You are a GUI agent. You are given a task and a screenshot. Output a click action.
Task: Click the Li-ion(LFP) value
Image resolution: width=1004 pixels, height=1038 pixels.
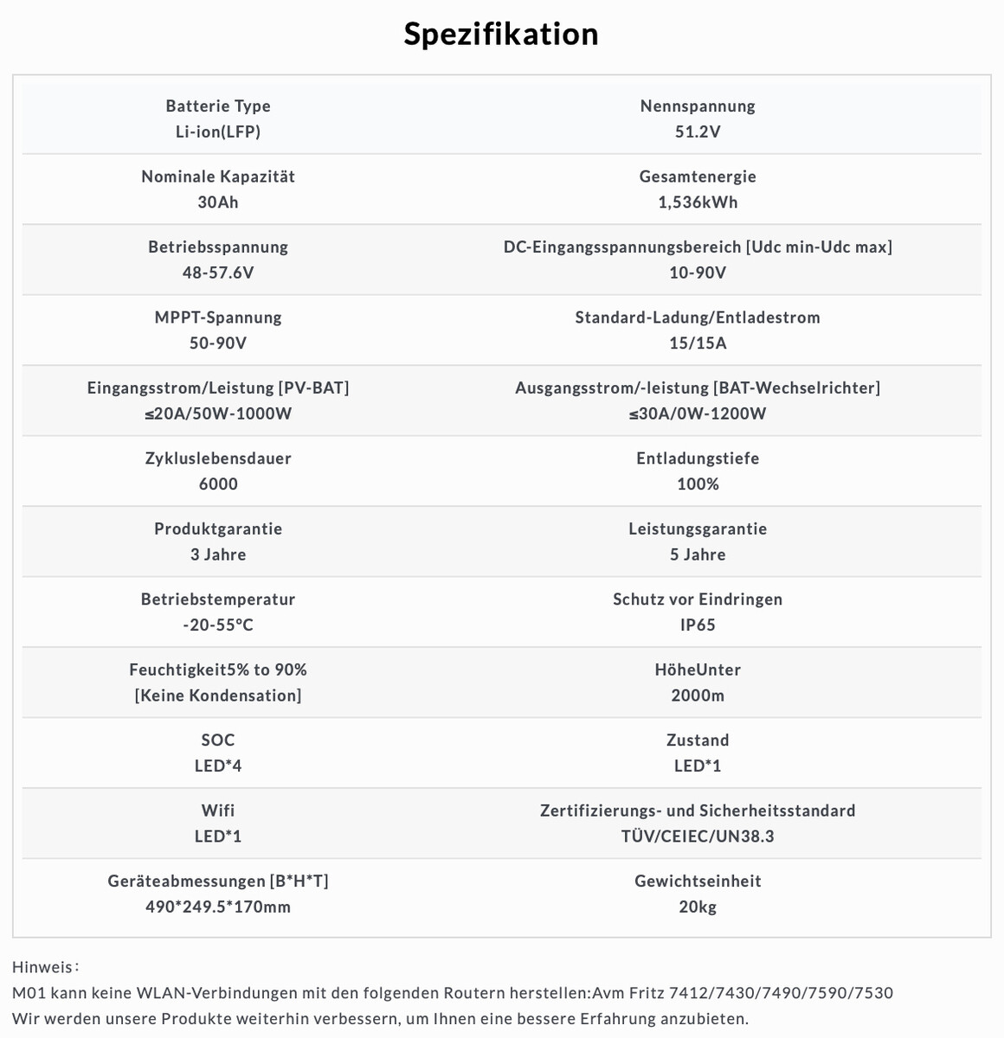pyautogui.click(x=218, y=131)
